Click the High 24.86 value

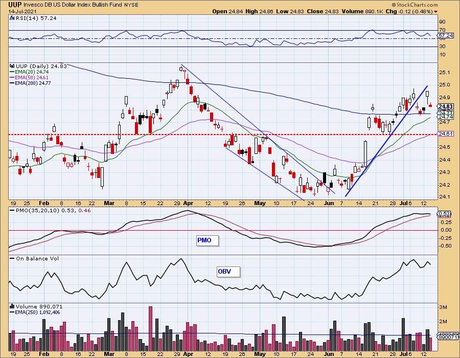pos(259,12)
